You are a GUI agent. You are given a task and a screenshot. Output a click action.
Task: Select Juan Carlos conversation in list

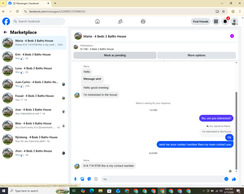click(34, 84)
